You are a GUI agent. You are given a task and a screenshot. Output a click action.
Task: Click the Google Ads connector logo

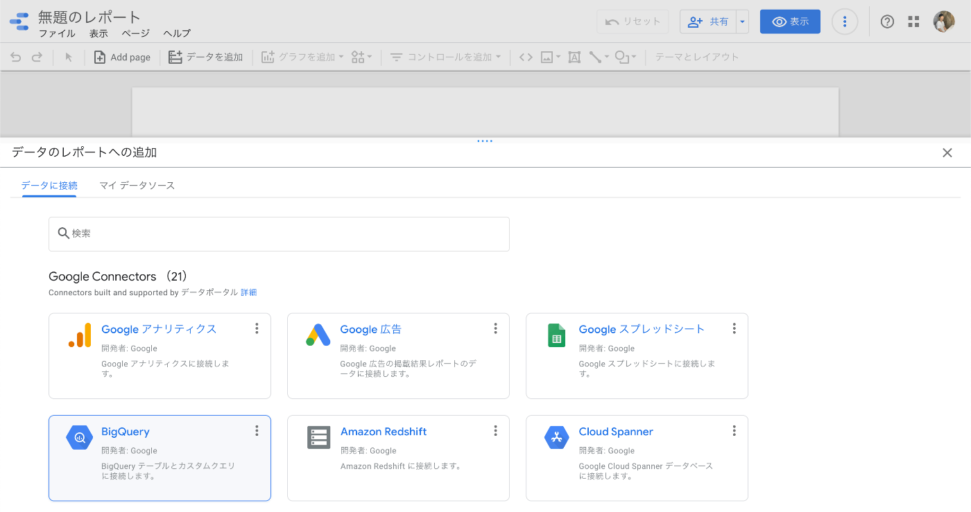318,335
